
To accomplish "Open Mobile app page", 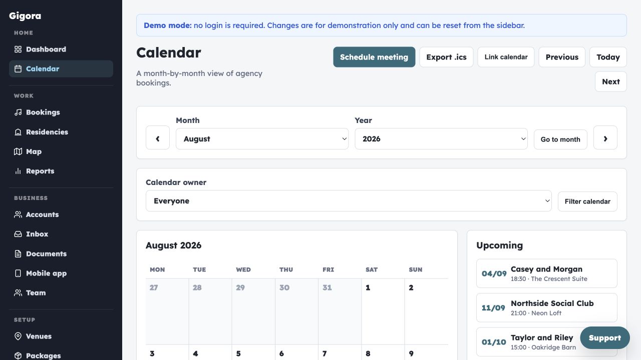I will coord(61,273).
